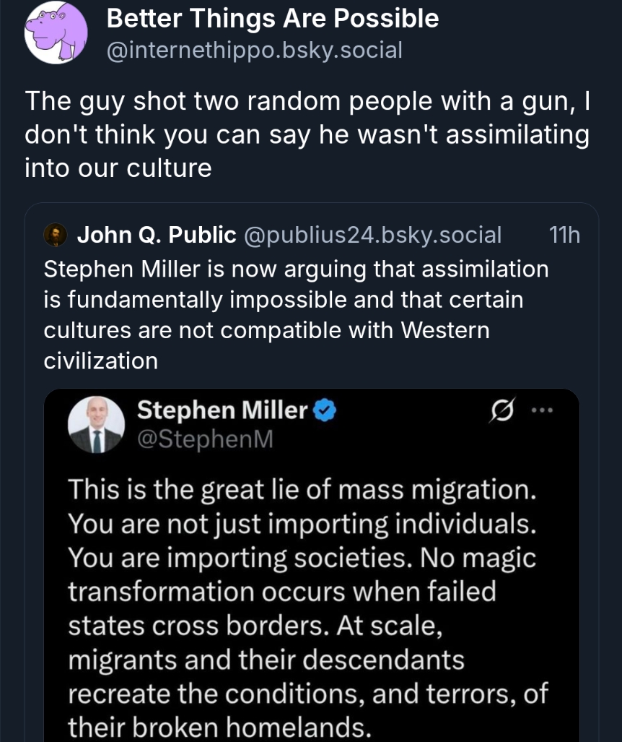Open John Q. Public's small avatar
This screenshot has height=742, width=622.
point(56,235)
